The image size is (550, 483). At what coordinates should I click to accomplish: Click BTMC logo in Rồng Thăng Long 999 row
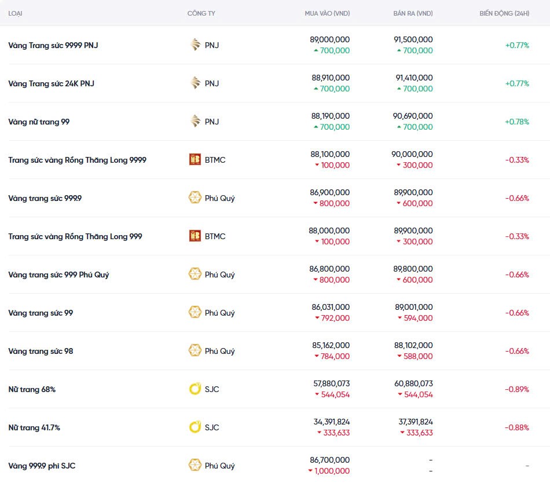pyautogui.click(x=195, y=236)
